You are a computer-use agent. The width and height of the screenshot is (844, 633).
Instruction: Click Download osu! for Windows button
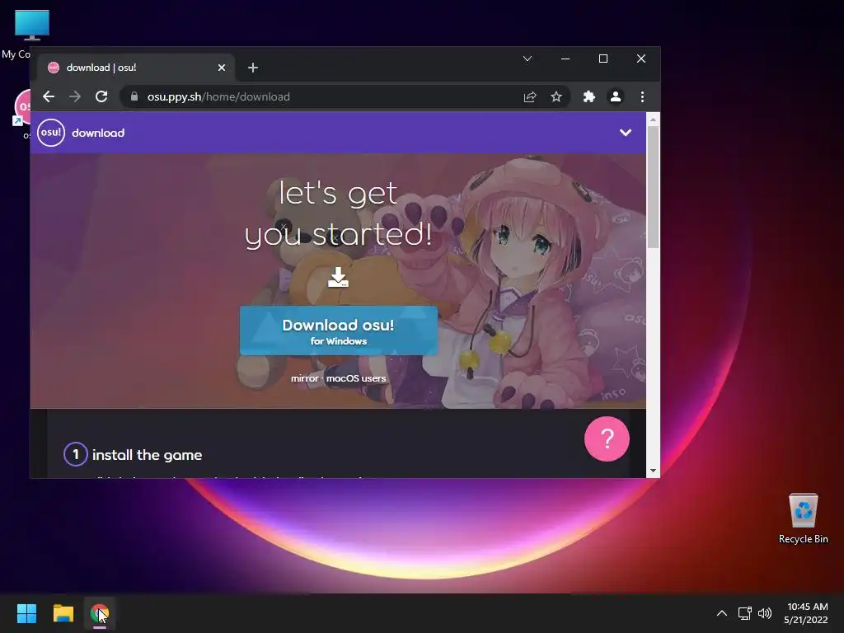point(339,331)
